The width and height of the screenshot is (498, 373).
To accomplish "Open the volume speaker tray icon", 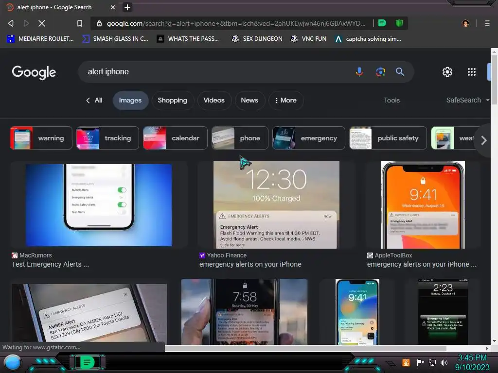I will point(444,362).
